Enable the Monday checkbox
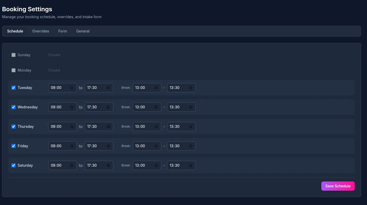367x205 pixels. [14, 70]
